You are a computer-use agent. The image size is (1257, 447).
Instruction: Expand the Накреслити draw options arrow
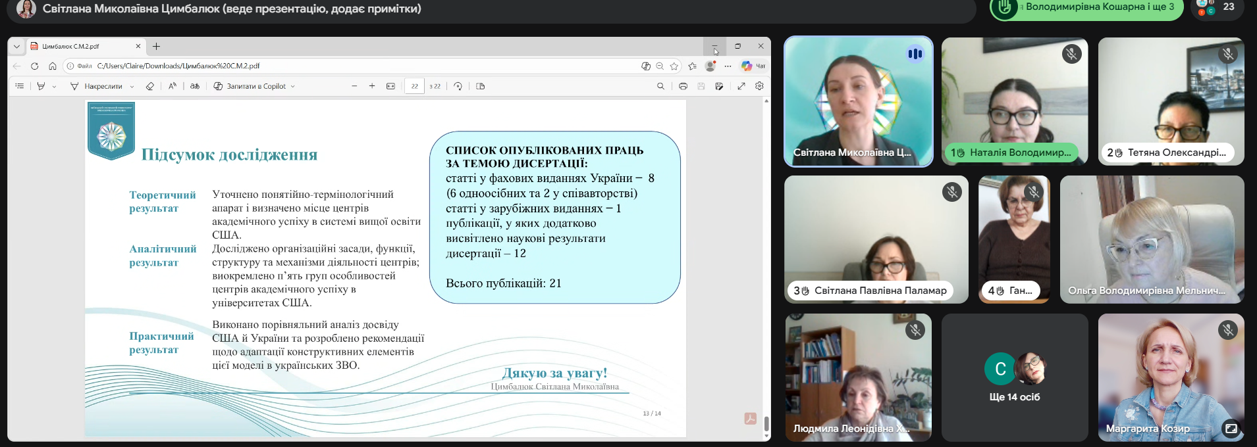[132, 87]
